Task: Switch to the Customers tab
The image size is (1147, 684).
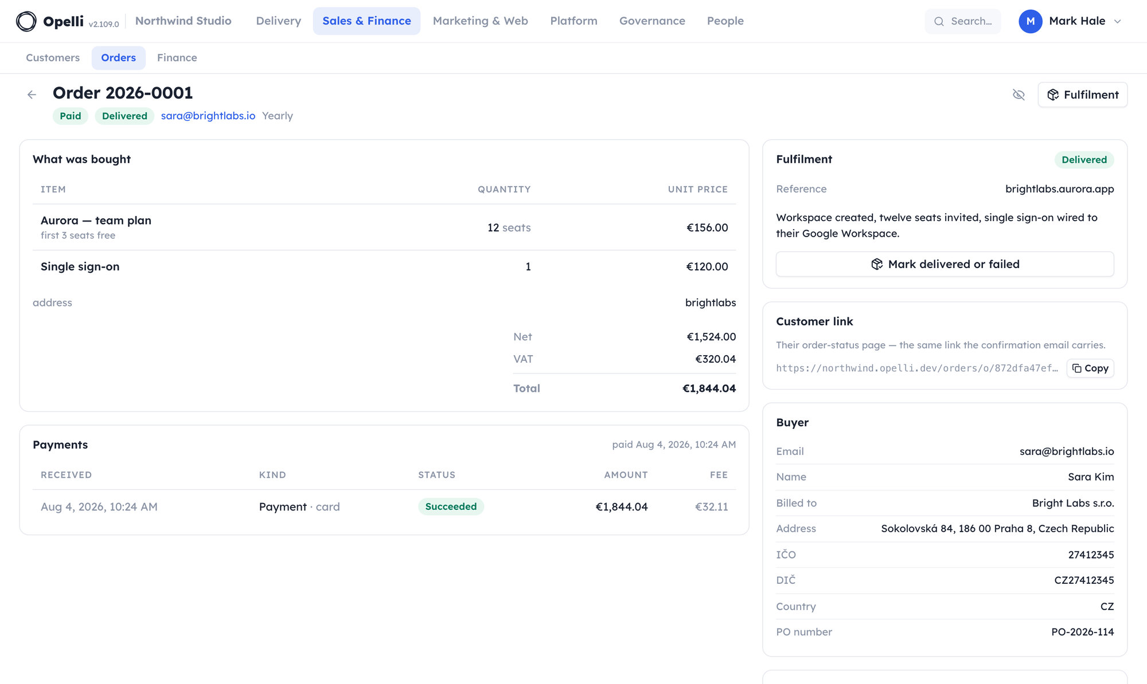Action: pos(53,58)
